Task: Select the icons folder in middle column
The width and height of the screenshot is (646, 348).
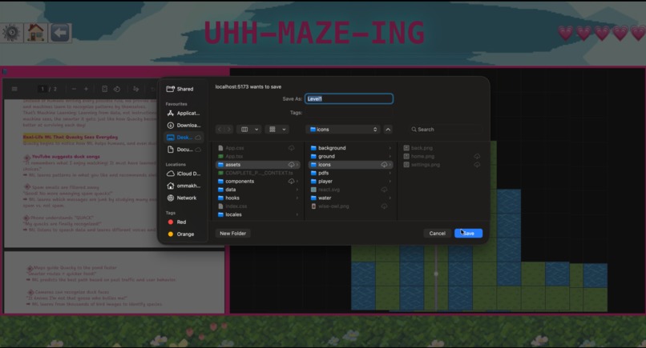Action: (350, 165)
